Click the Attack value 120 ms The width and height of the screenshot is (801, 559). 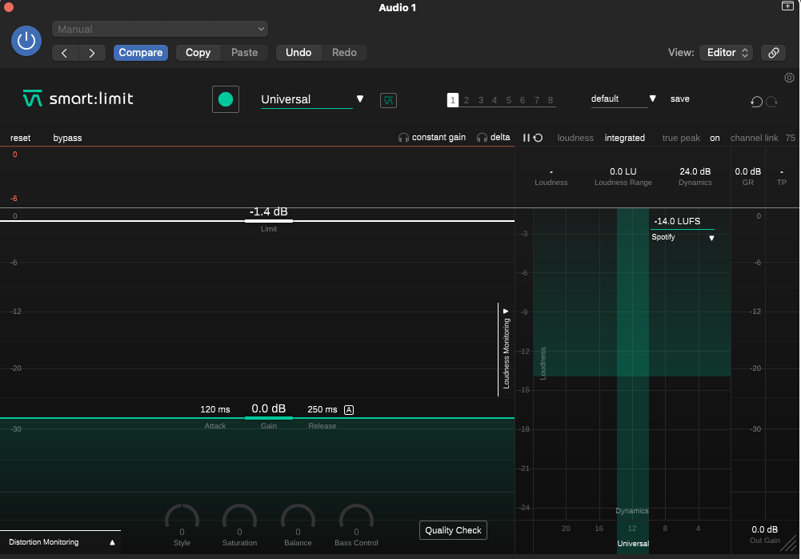[215, 410]
